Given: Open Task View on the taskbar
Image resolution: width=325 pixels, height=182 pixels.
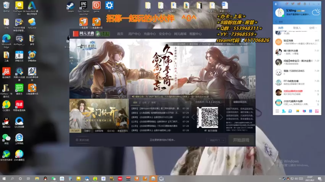Looking at the screenshot, I should [x=28, y=178].
